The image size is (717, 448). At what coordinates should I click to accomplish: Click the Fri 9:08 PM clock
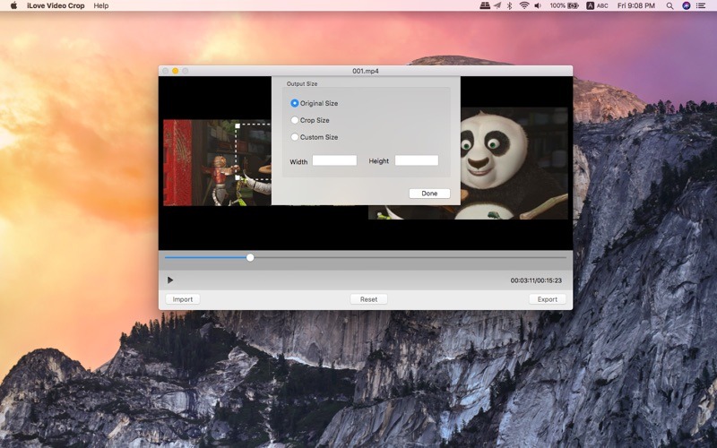click(x=636, y=5)
